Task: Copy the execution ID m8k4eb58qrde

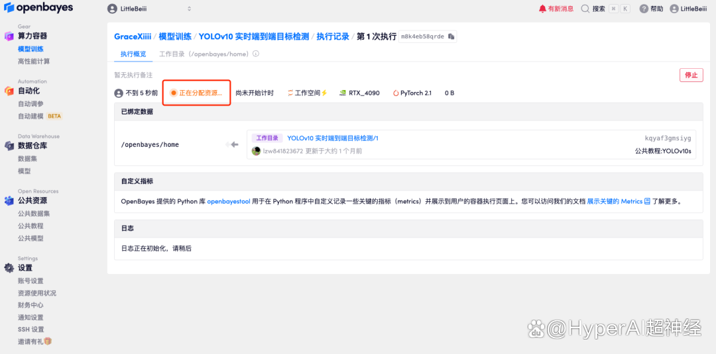Action: (451, 36)
